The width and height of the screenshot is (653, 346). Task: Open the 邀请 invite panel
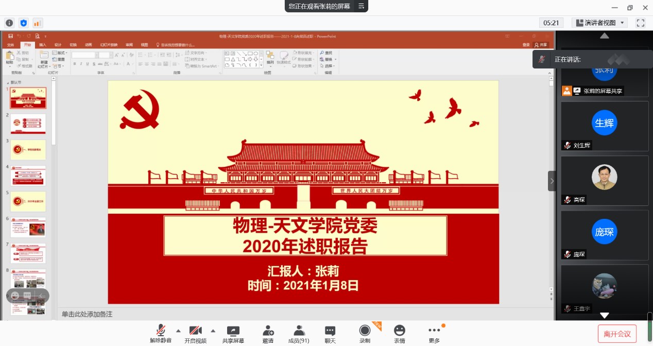[268, 334]
